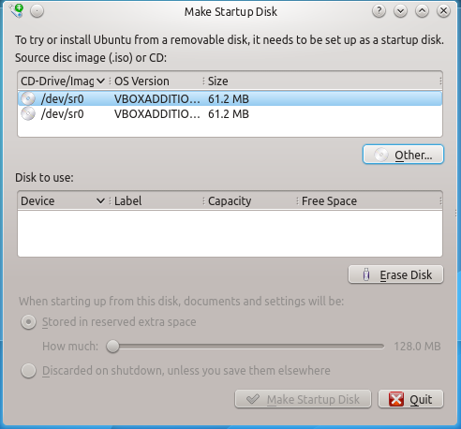Click the Capacity column header
Viewport: 461px width, 429px height.
tap(250, 200)
